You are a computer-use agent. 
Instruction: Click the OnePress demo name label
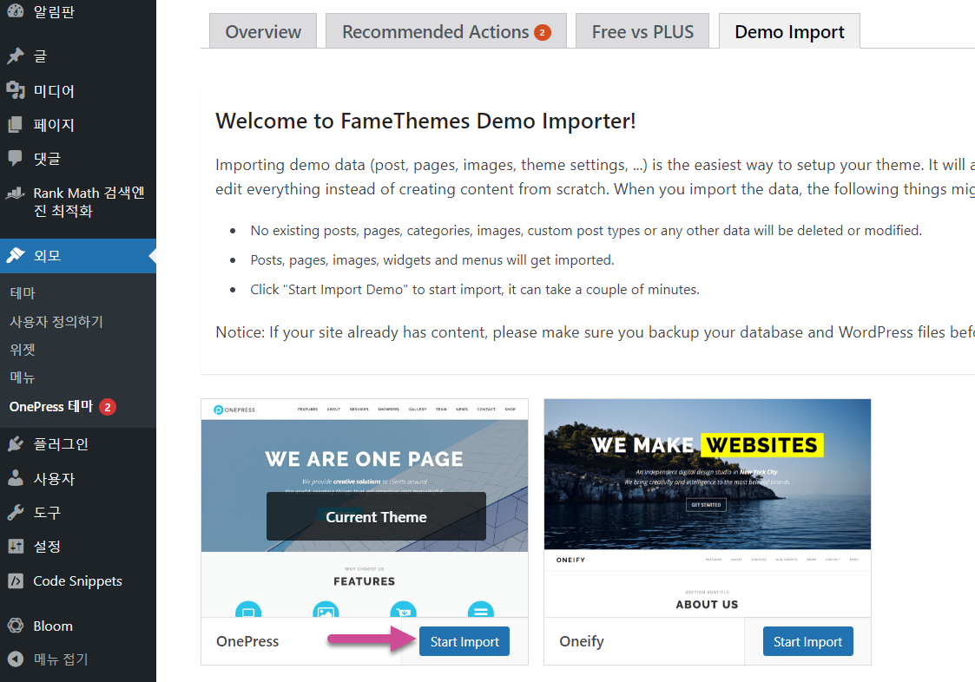click(247, 641)
